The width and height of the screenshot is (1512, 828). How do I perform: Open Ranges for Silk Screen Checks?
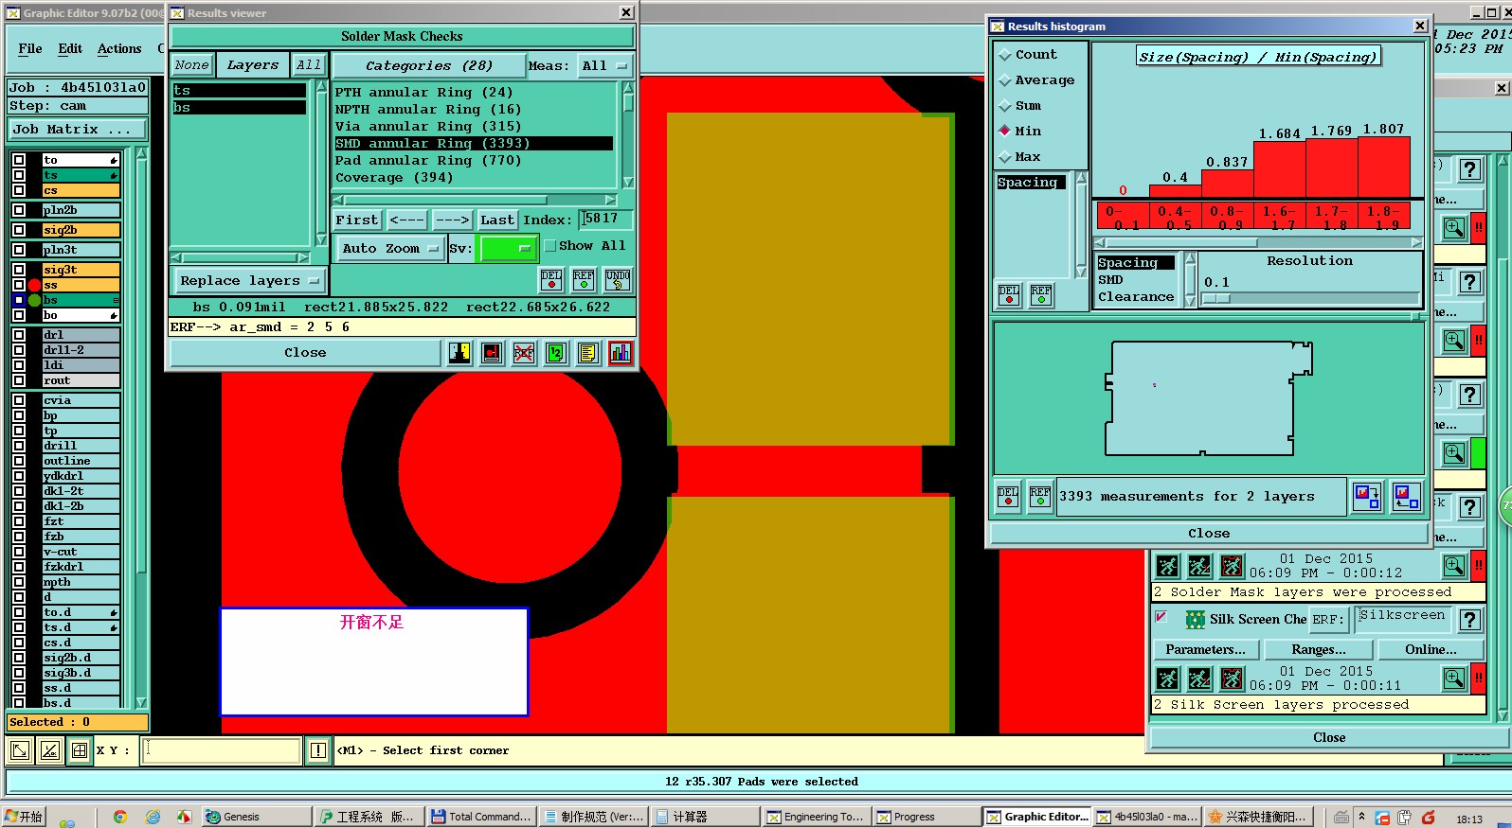point(1318,649)
